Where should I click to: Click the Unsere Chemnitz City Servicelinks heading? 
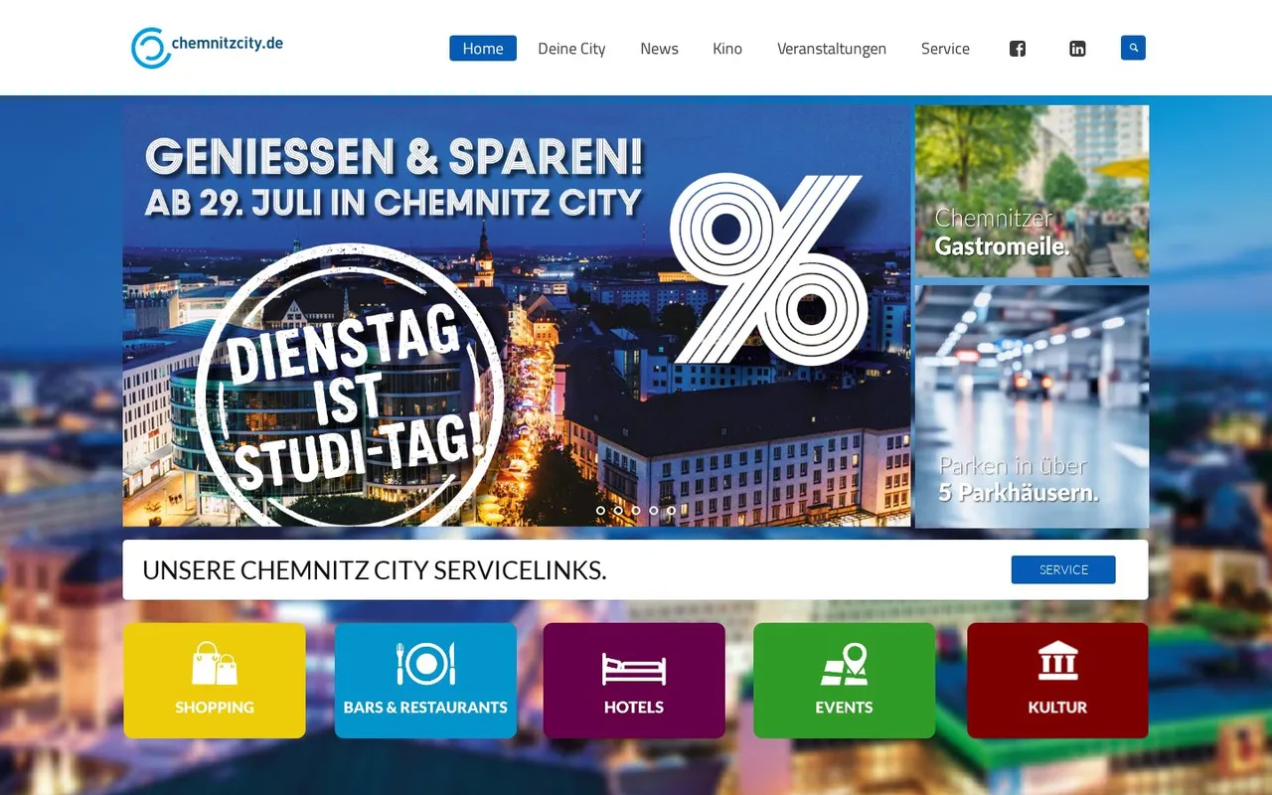375,570
